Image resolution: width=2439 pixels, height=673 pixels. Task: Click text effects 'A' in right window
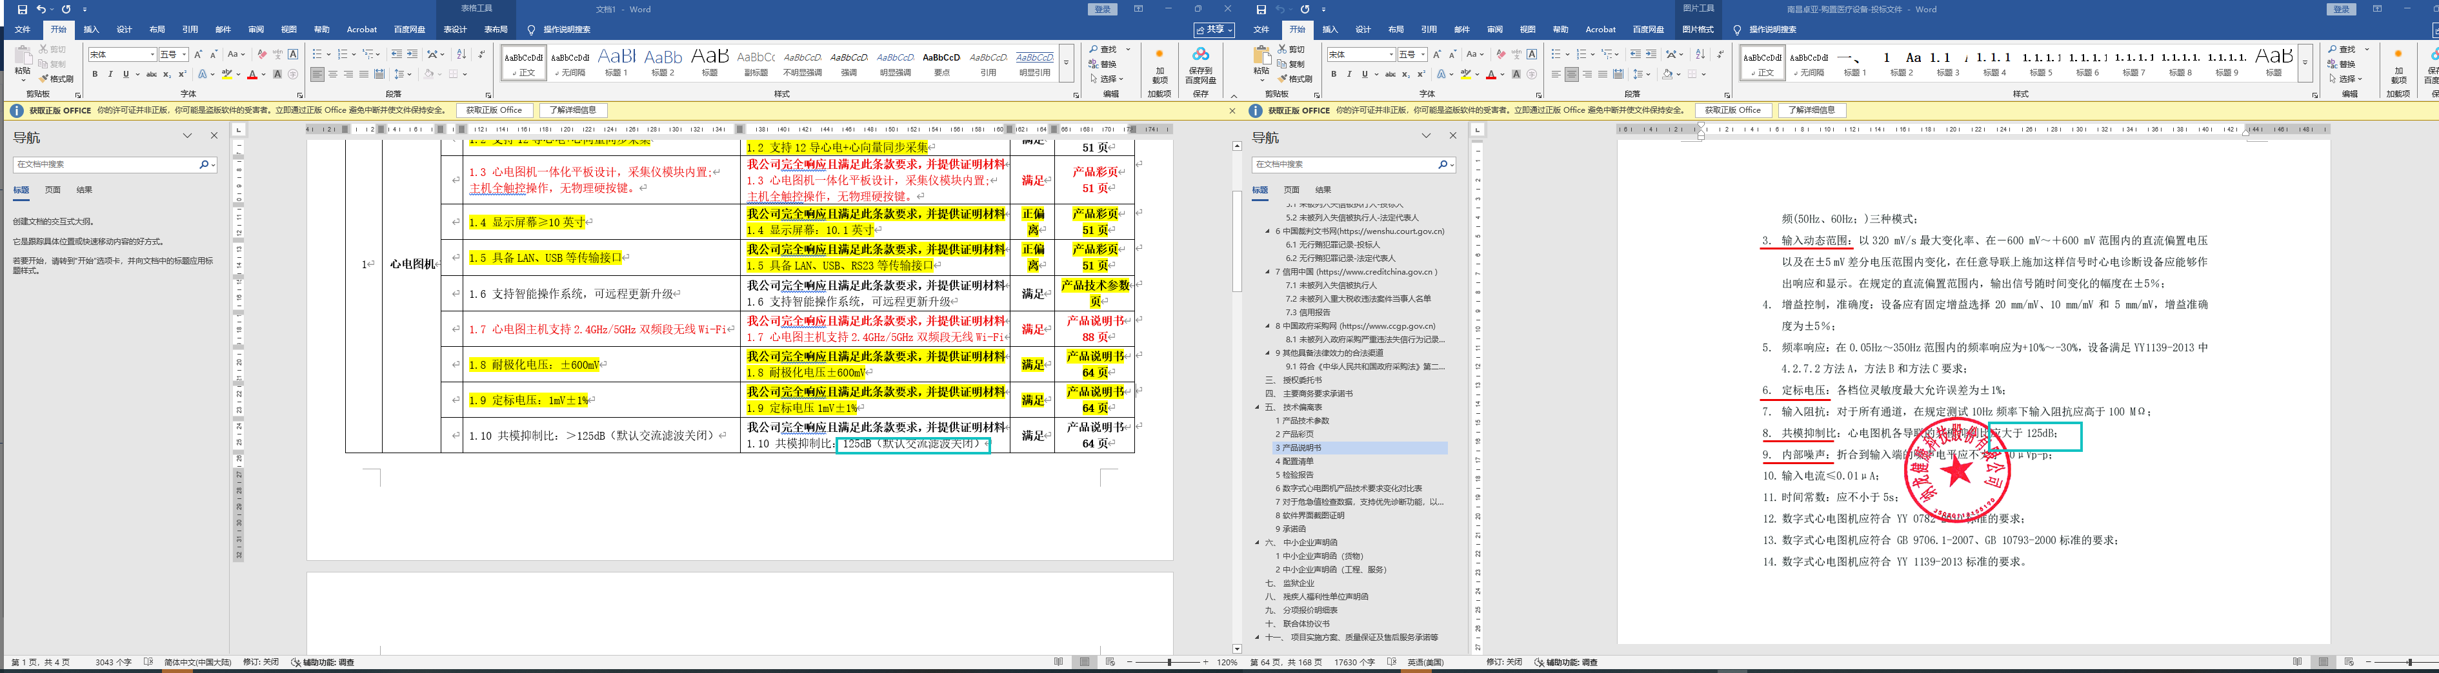(x=1441, y=74)
